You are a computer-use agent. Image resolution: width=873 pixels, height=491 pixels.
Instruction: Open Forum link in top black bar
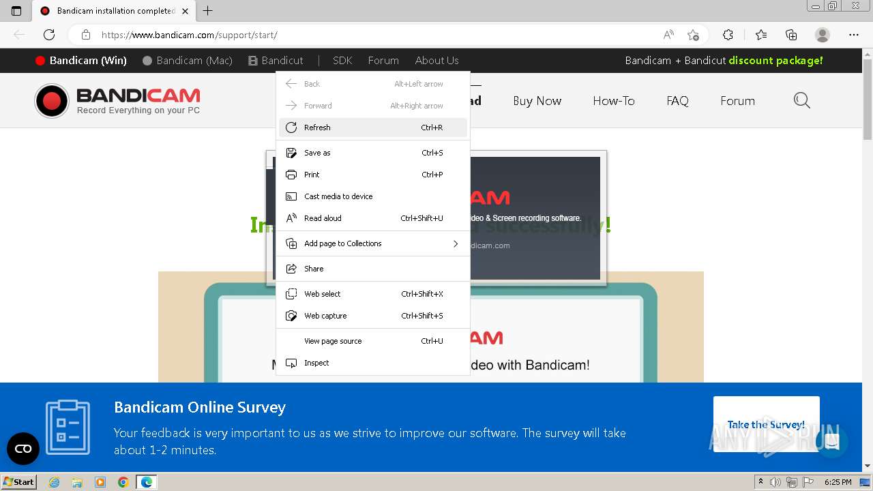click(x=383, y=61)
